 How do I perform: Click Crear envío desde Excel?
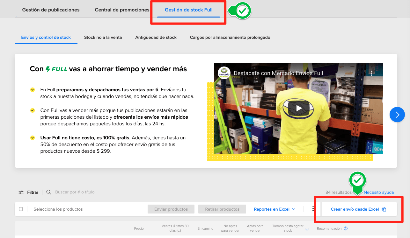click(x=359, y=209)
